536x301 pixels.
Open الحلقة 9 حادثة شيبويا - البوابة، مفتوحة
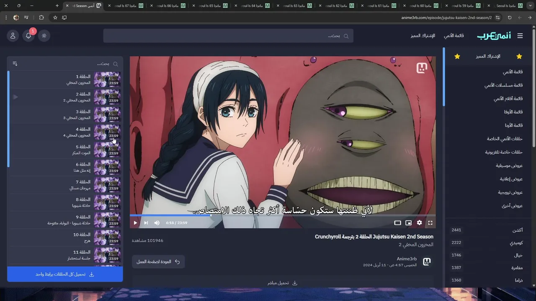65,220
